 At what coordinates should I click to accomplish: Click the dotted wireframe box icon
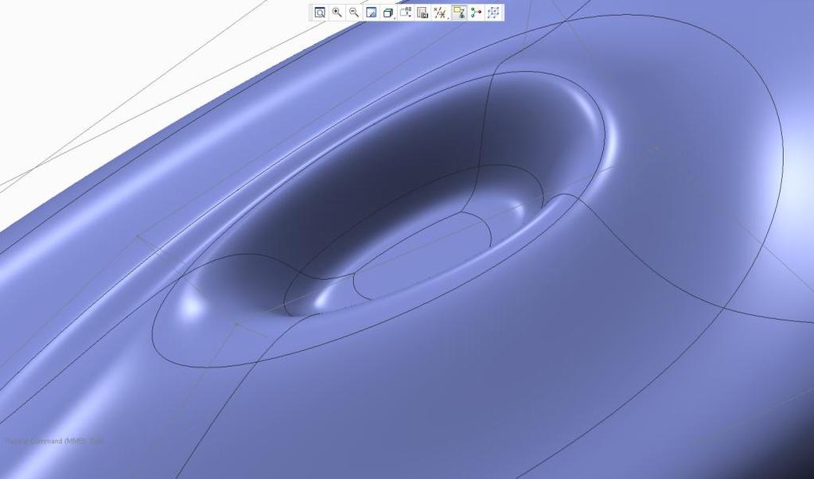pyautogui.click(x=493, y=13)
